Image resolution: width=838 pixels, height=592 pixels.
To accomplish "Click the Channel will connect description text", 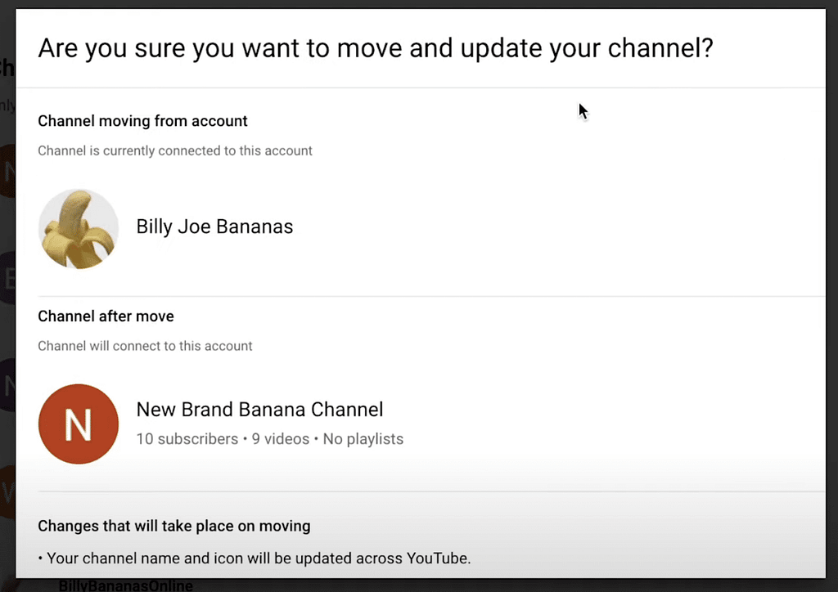I will pos(145,346).
